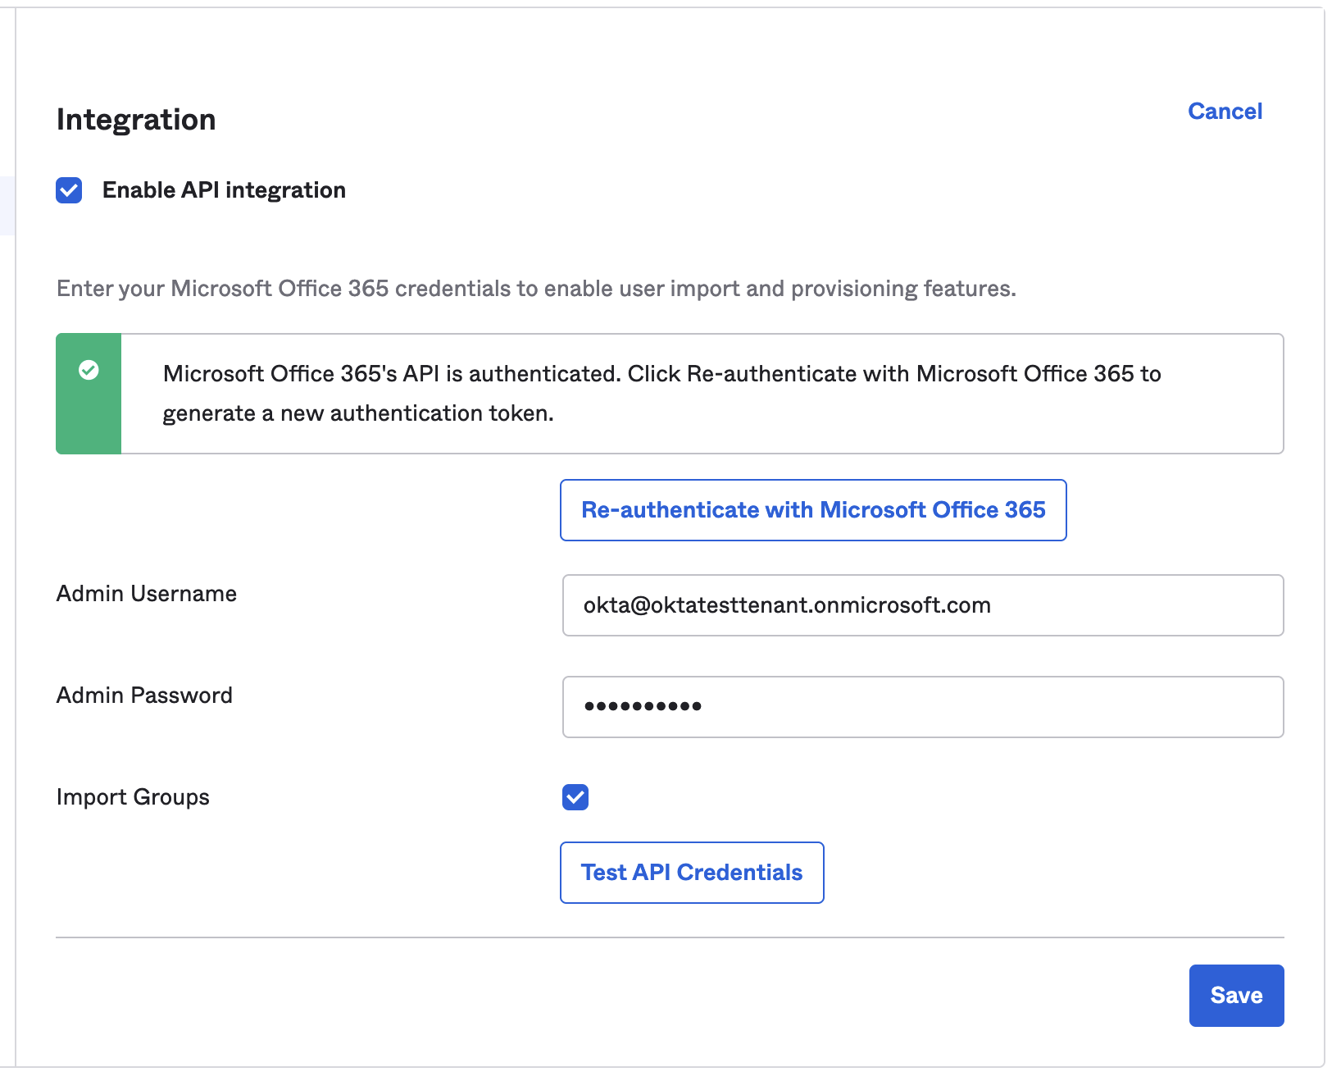Run Test API Credentials
This screenshot has height=1081, width=1341.
692,873
